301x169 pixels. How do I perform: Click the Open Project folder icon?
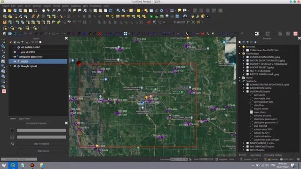click(10, 10)
